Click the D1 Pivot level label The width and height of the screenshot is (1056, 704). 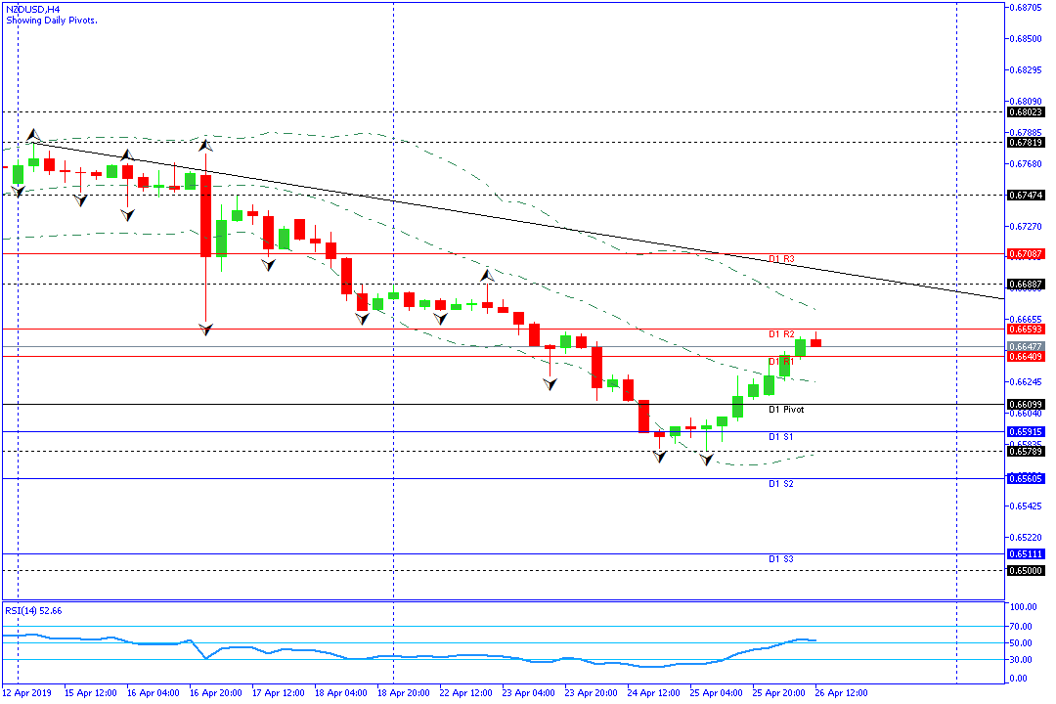pyautogui.click(x=785, y=410)
